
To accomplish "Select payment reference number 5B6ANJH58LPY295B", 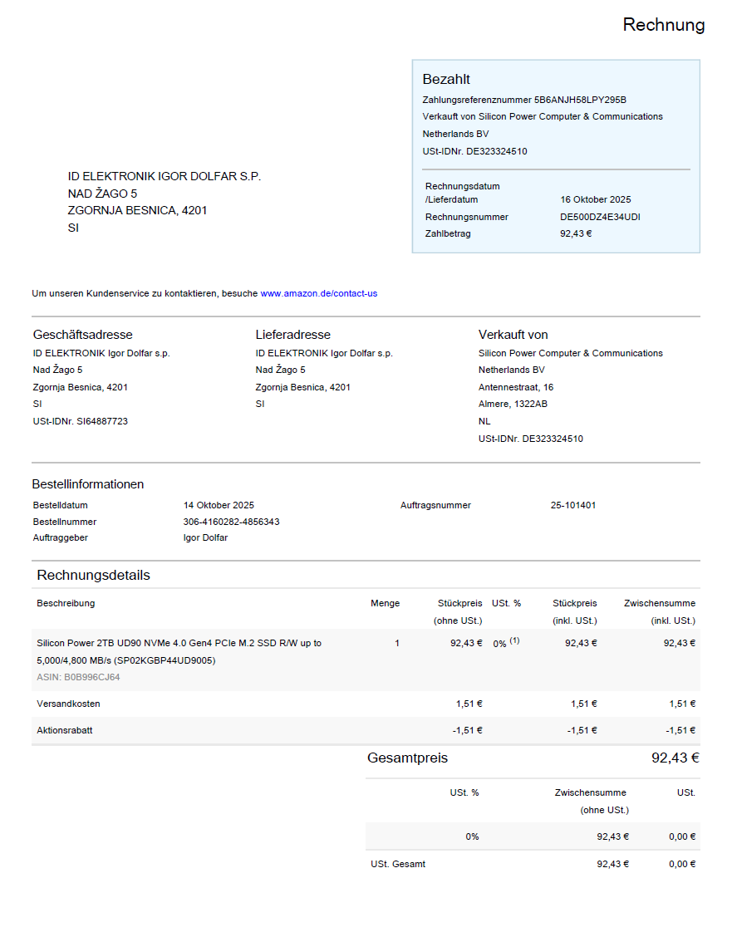I will point(580,100).
